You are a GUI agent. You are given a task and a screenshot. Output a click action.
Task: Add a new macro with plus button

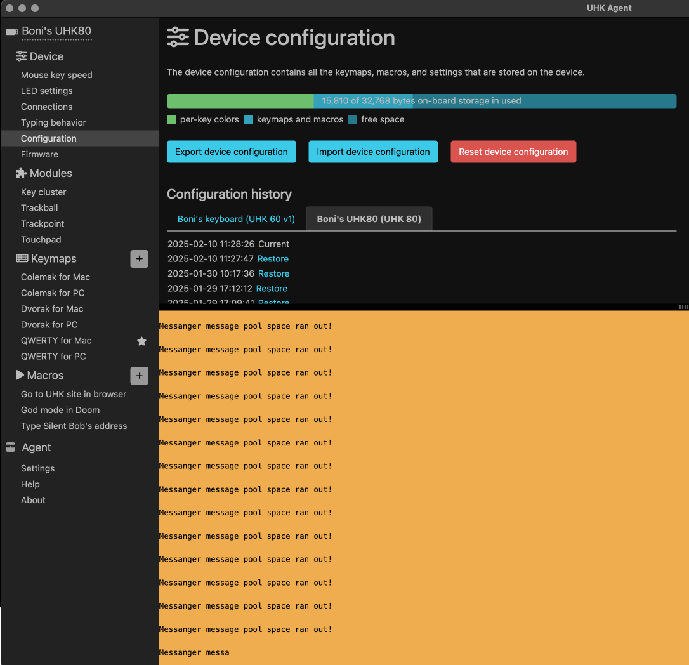[140, 376]
